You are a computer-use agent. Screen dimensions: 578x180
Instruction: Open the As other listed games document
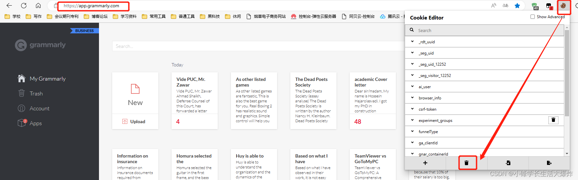click(254, 101)
